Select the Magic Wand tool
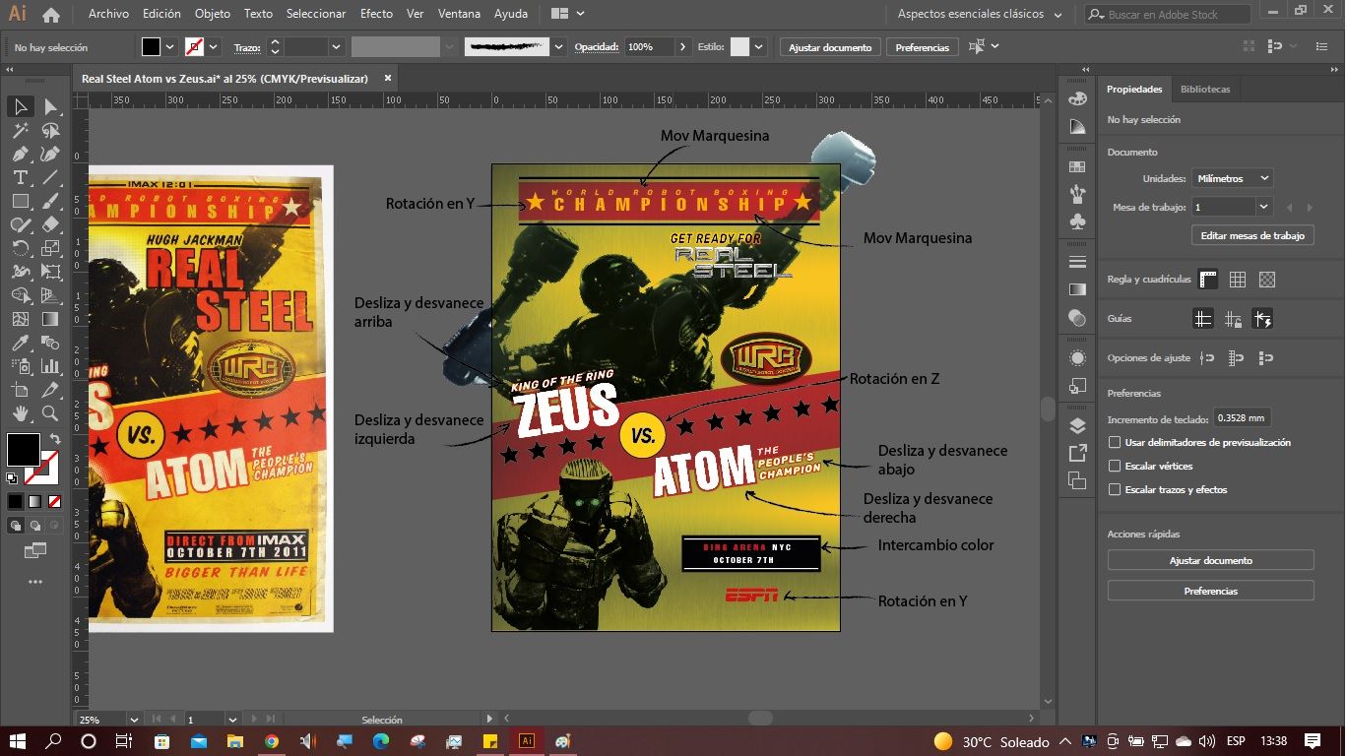 click(x=20, y=130)
